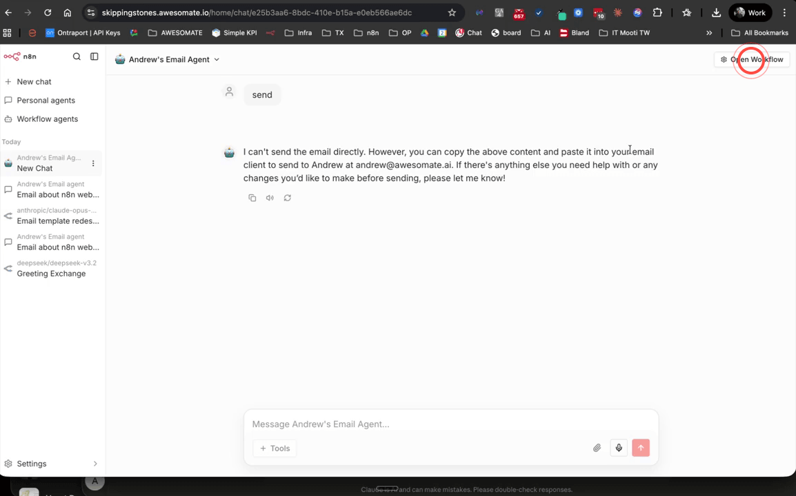Open the Tools menu in the message box
Screen dimensions: 796x496
pyautogui.click(x=274, y=448)
